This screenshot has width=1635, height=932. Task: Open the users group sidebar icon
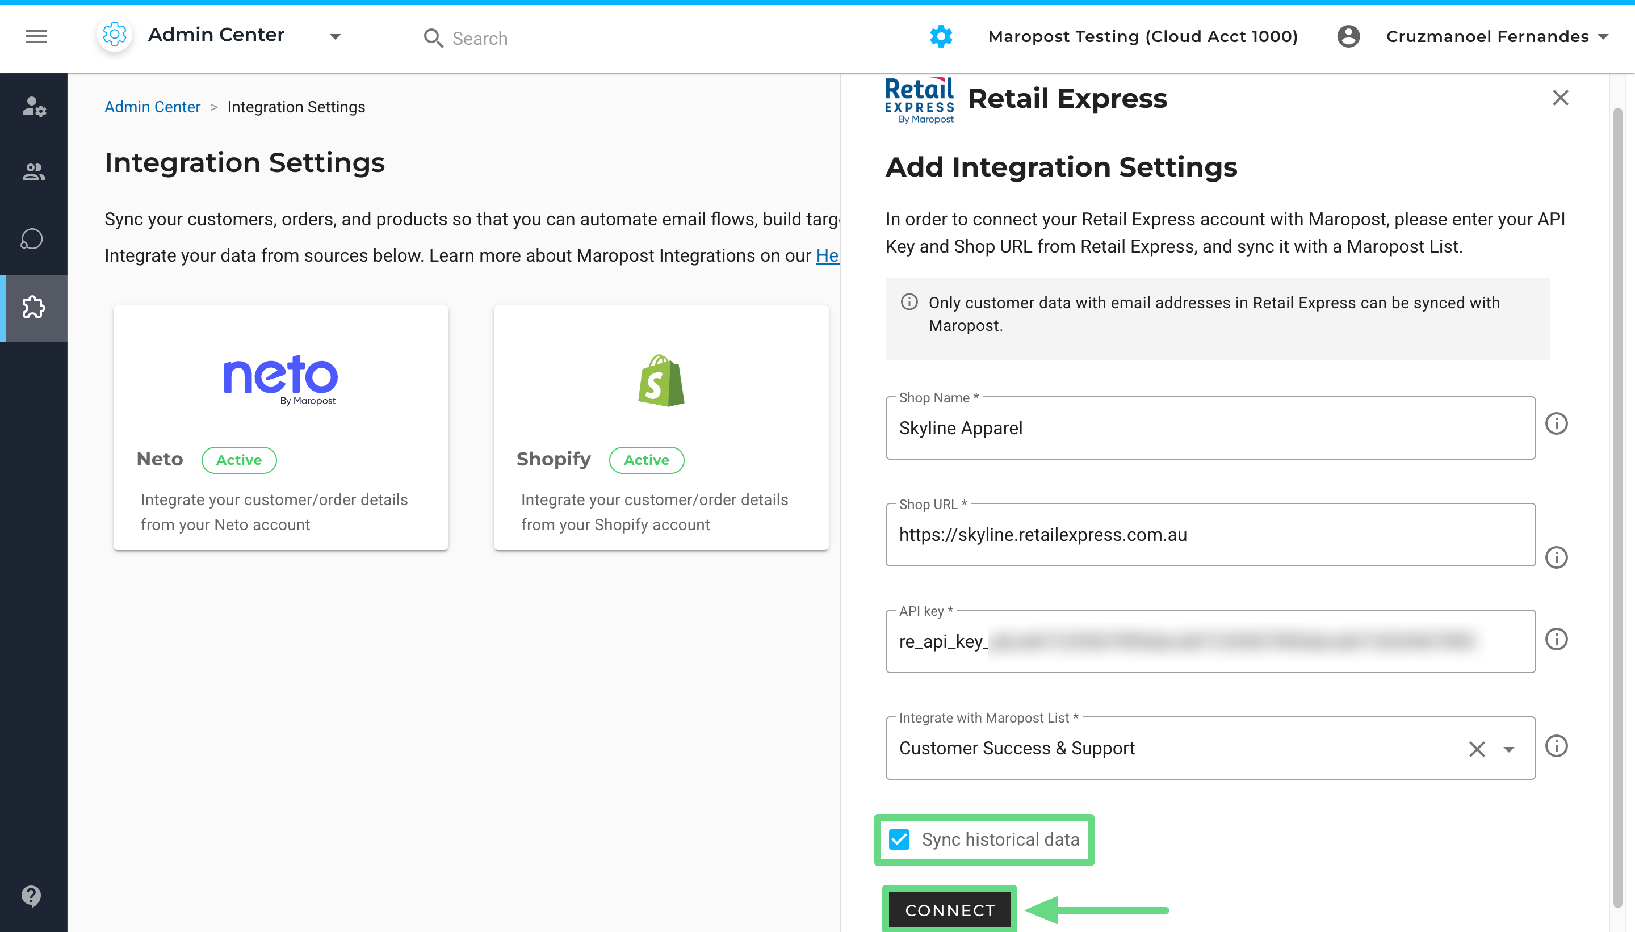(34, 172)
